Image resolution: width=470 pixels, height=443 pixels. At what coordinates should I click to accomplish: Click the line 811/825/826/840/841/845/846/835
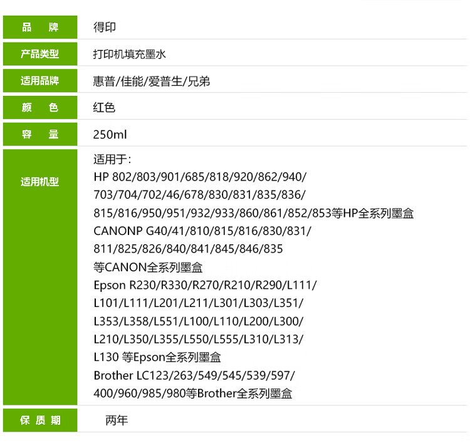[x=188, y=249]
